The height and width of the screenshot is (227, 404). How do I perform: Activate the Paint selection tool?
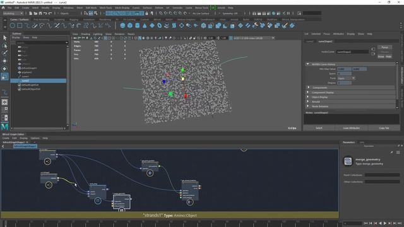pos(4,53)
